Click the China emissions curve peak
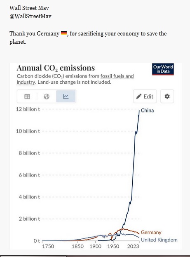Viewport: 190px width, 257px height. point(139,111)
